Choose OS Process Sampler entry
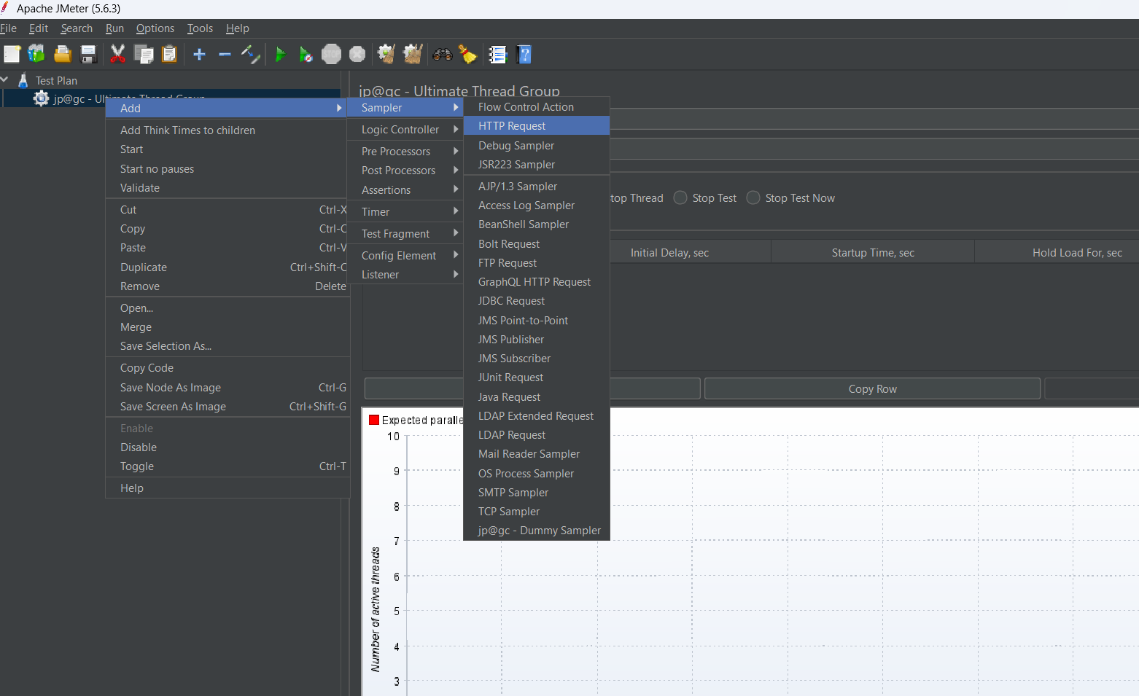 click(x=537, y=473)
